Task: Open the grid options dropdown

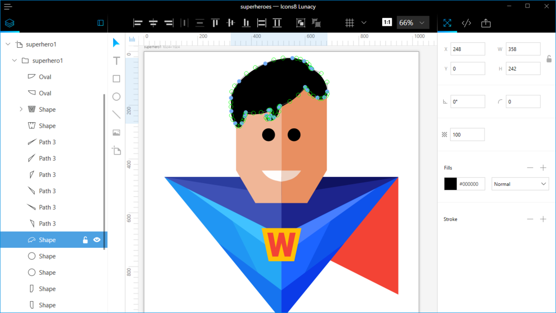Action: [364, 22]
